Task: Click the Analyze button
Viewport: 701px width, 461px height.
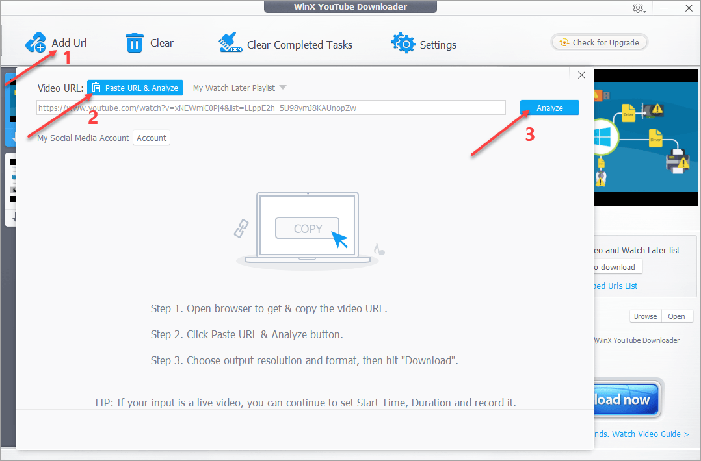Action: point(549,108)
